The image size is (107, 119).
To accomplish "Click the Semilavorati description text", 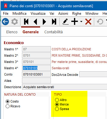I will pyautogui.click(x=60, y=68).
